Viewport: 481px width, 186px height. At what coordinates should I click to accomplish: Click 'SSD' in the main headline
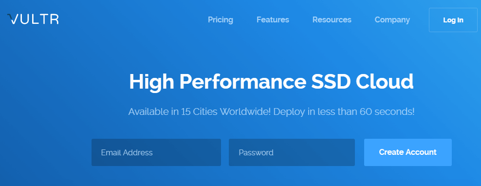[331, 81]
